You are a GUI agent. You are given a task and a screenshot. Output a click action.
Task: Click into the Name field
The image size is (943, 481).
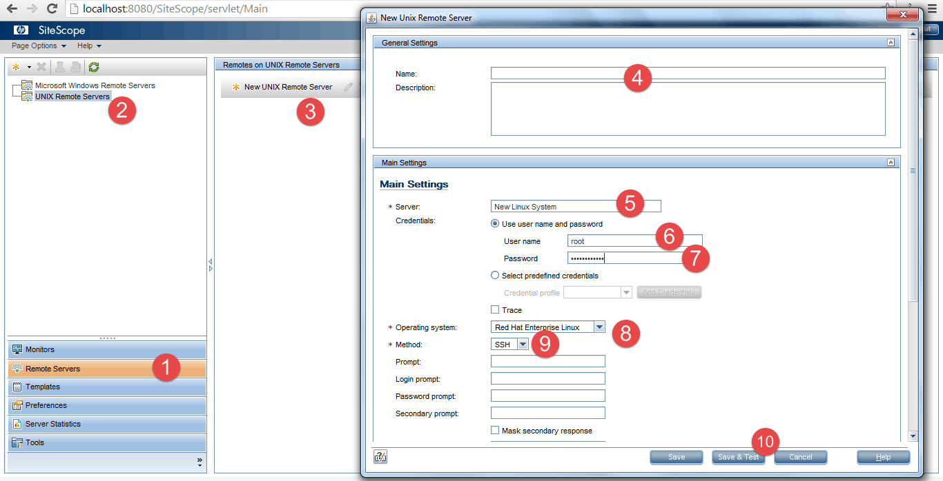(688, 73)
